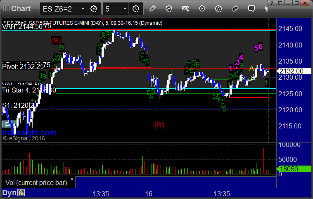Maximize the Chart window
The image size is (313, 199).
coord(297,3)
